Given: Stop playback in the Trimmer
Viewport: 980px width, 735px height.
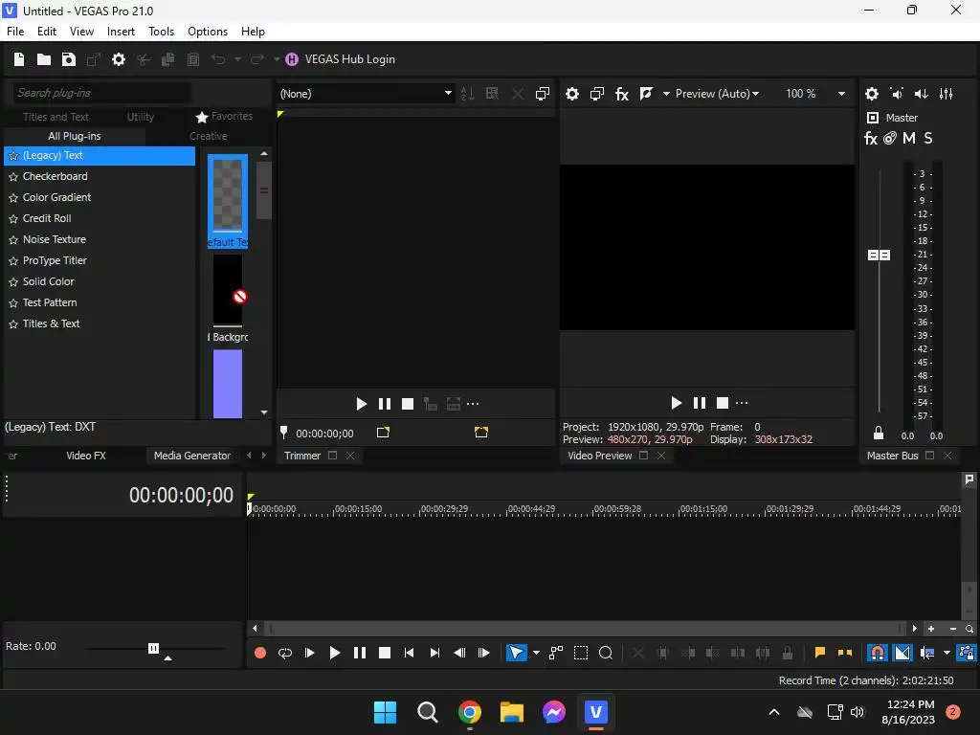Looking at the screenshot, I should 408,405.
